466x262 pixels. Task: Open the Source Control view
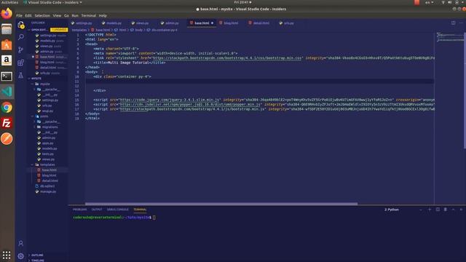21,50
